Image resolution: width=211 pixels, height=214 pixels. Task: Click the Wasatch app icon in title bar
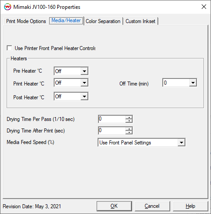click(8, 7)
